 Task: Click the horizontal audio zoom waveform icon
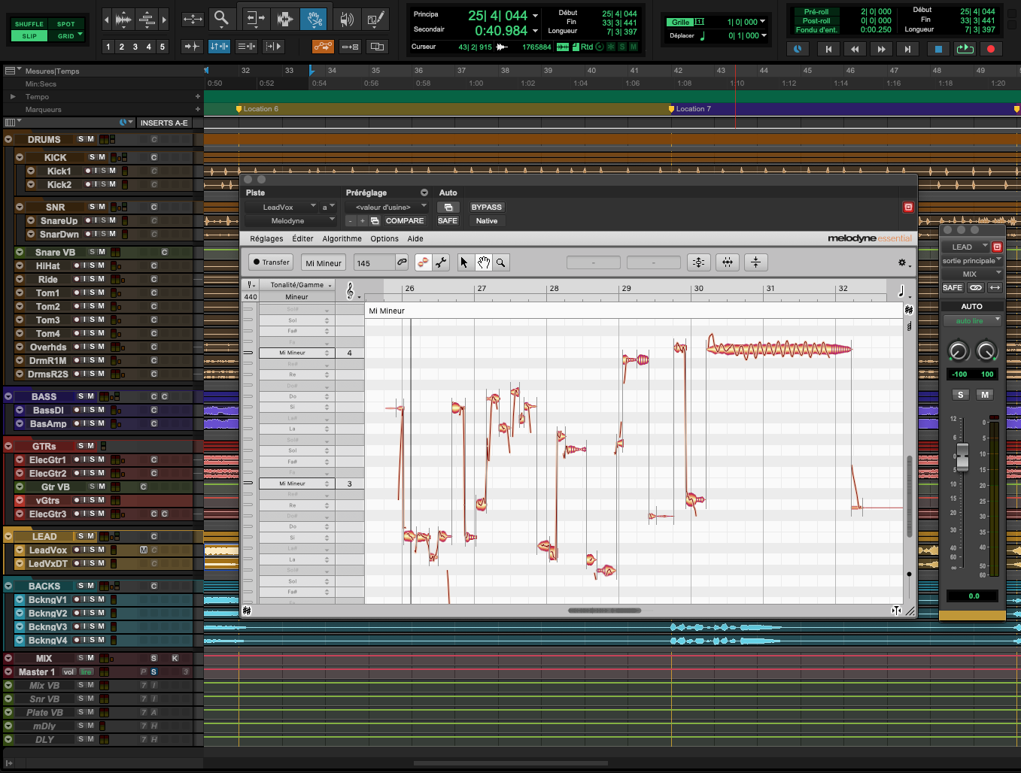[x=123, y=19]
